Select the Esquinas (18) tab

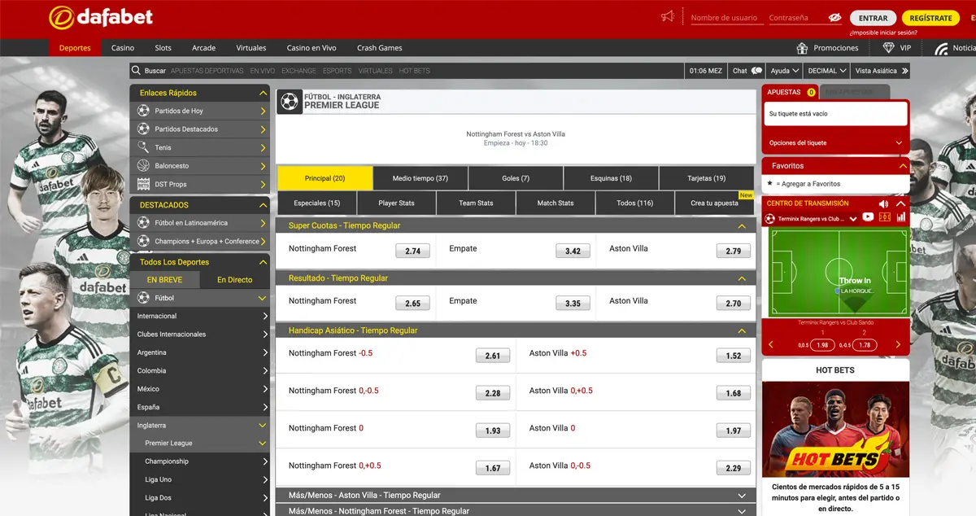coord(611,178)
